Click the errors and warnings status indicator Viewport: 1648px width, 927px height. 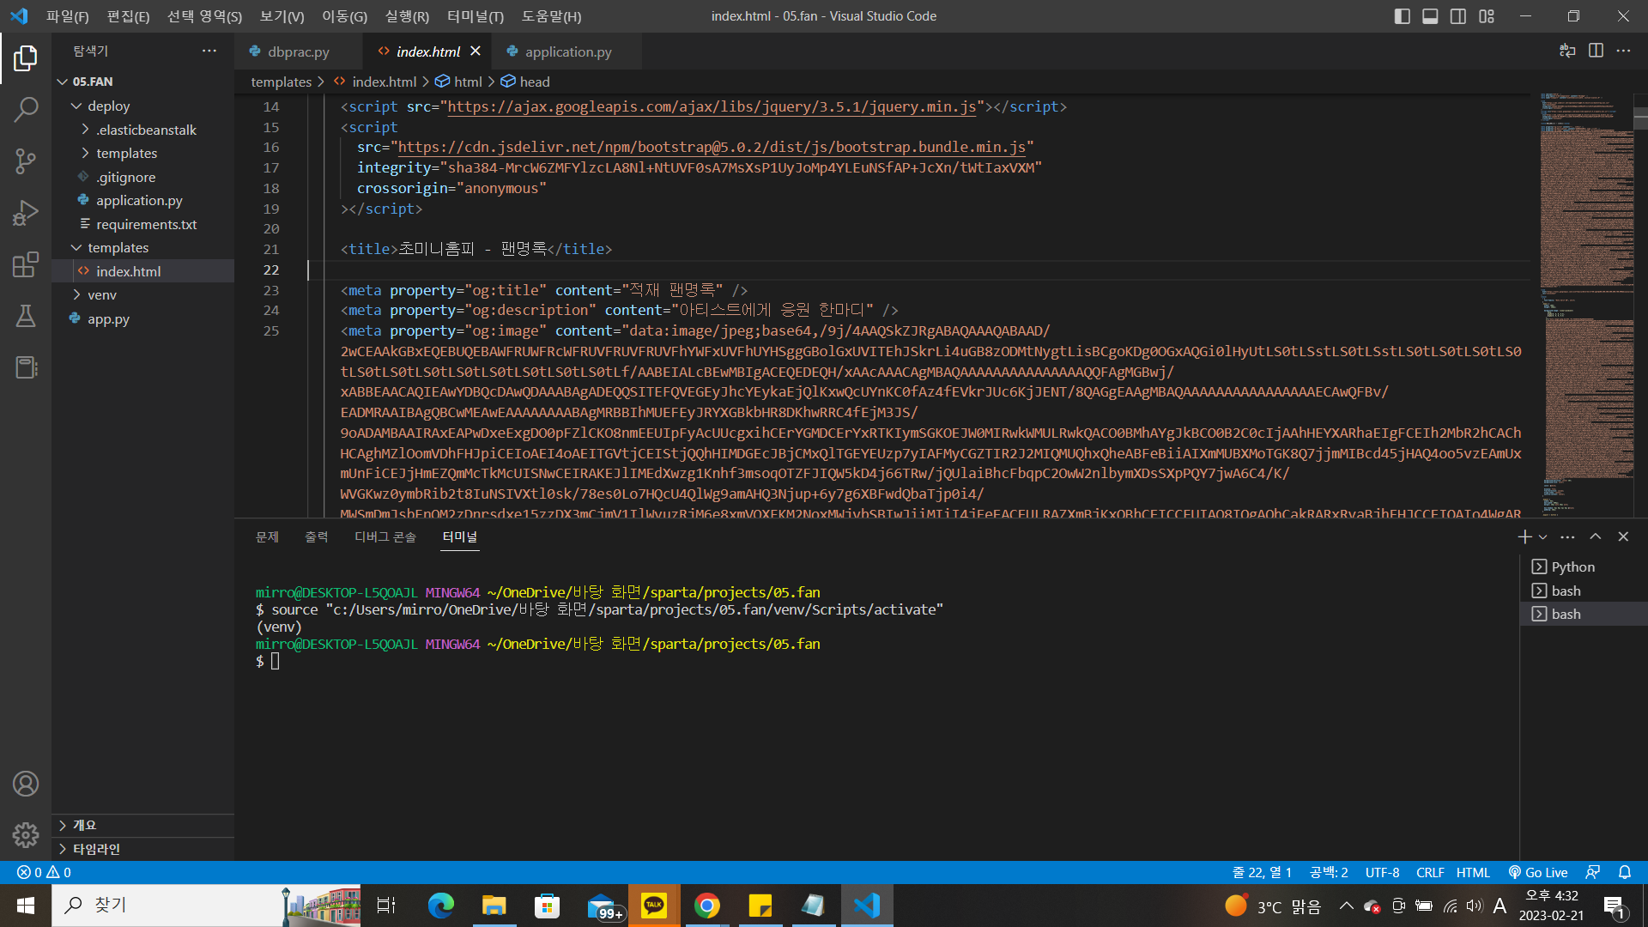pos(44,872)
